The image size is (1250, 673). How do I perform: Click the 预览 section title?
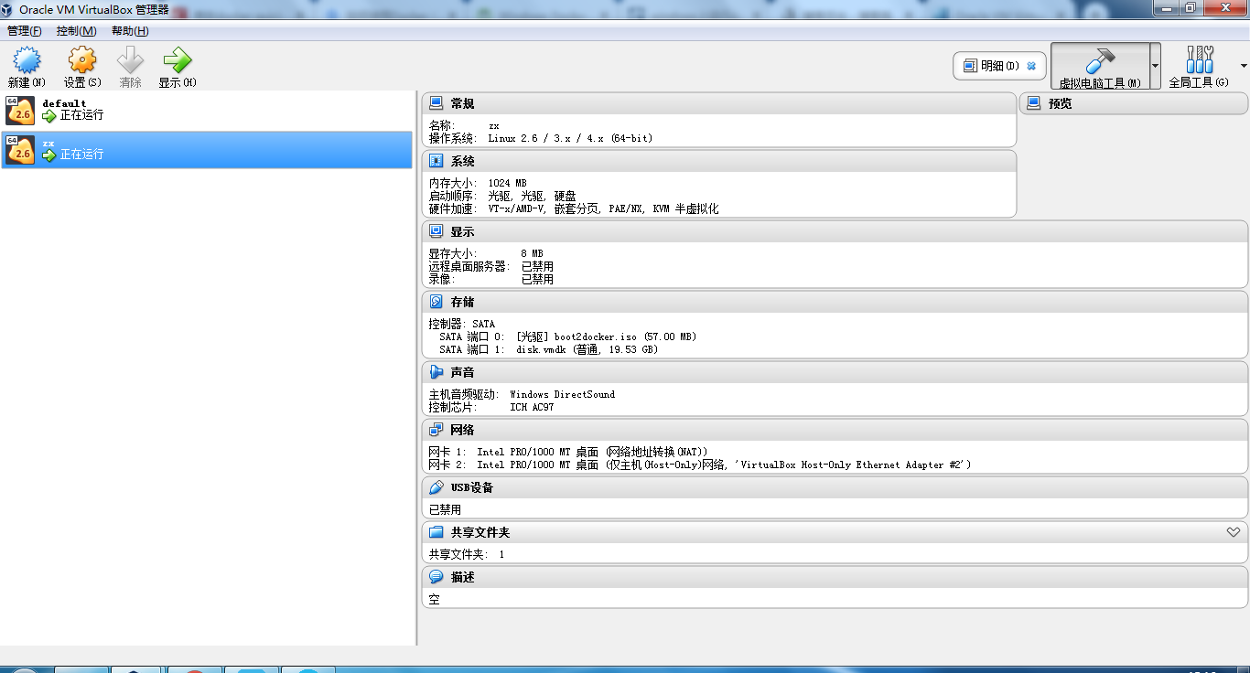[1060, 103]
